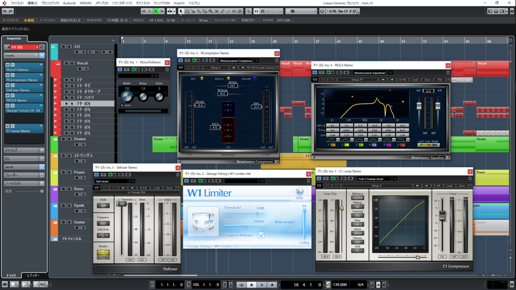Click the Cubase logo at top left

click(4, 3)
